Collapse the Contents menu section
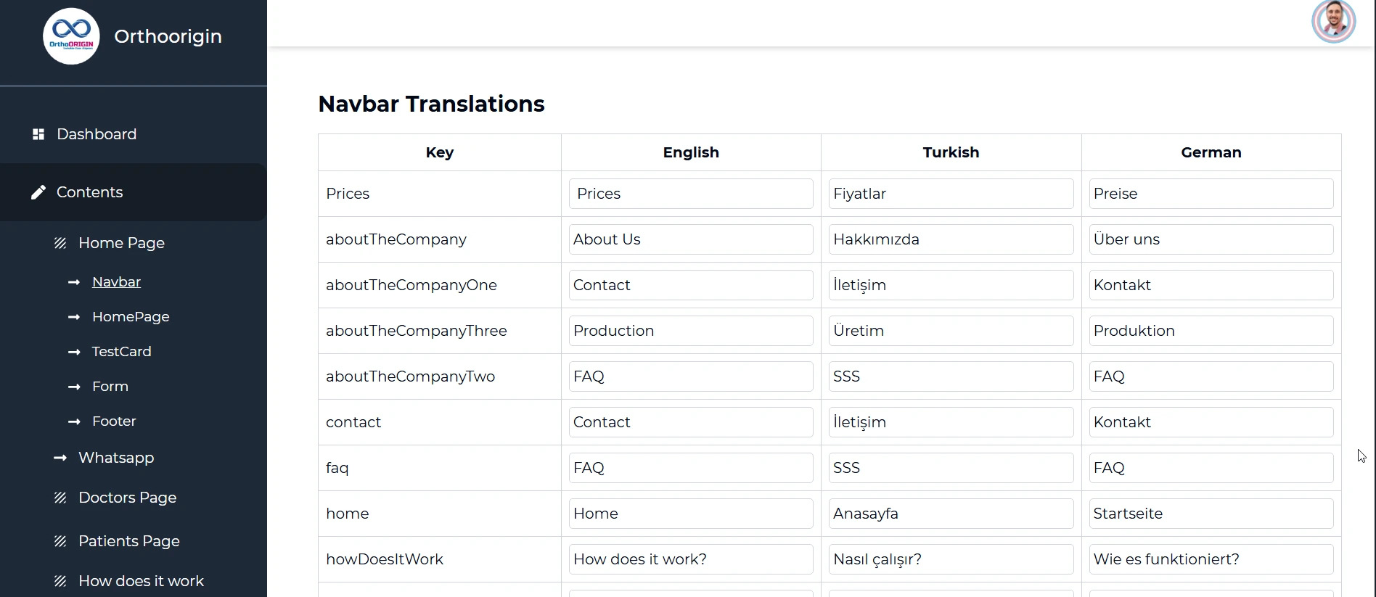Screen dimensions: 1376x597 tap(134, 192)
